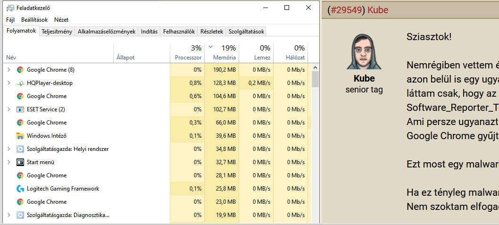The image size is (499, 225).
Task: Click the senior tag label
Action: click(364, 90)
